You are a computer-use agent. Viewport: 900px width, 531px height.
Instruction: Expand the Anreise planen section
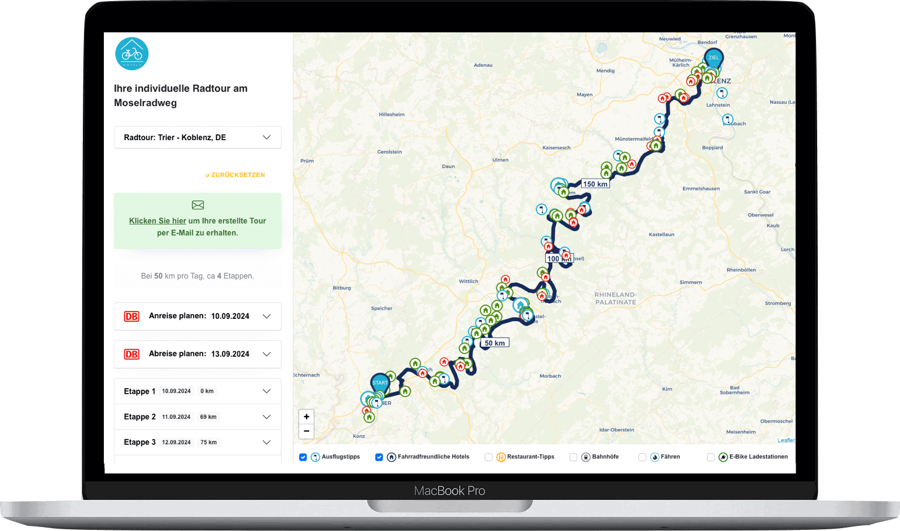[266, 317]
